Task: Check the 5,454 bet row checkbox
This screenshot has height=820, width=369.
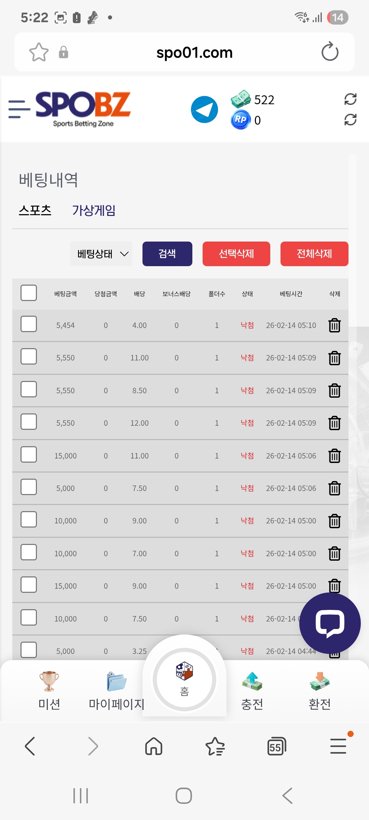Action: [x=29, y=324]
